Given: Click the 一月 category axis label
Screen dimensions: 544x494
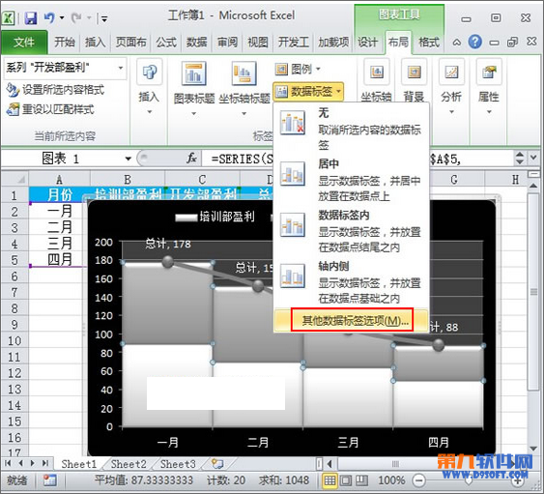Looking at the screenshot, I should [x=167, y=442].
